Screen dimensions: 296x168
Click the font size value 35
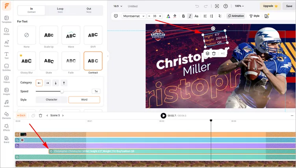(x=155, y=16)
